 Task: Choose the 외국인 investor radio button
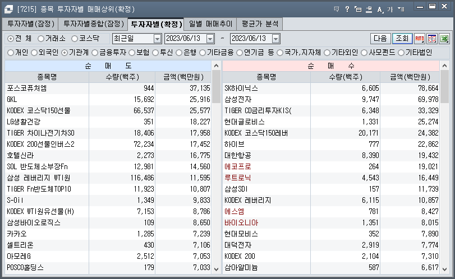(34, 53)
